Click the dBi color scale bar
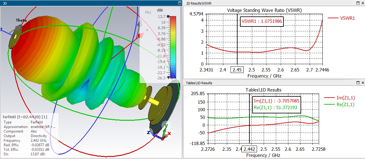 173,47
